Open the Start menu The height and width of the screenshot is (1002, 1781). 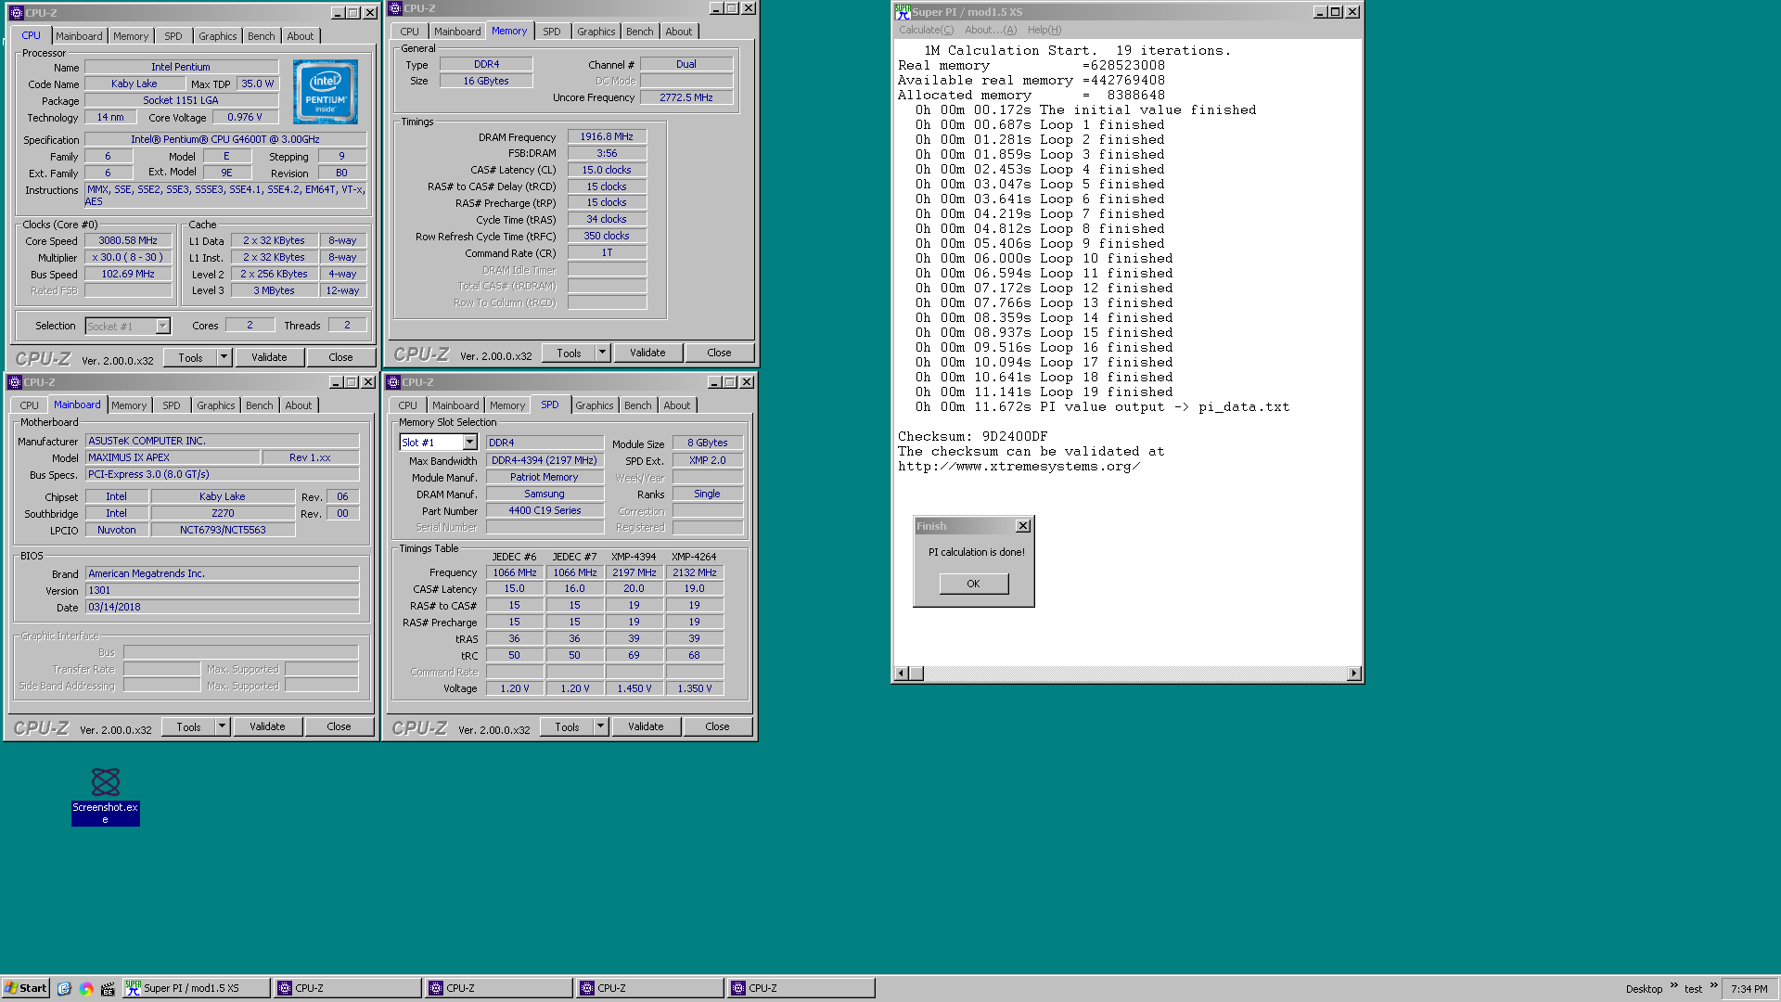(x=26, y=988)
